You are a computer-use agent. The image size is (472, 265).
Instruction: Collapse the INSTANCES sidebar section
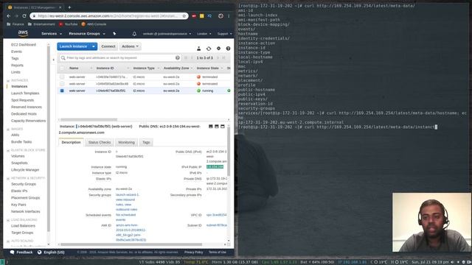pos(8,80)
